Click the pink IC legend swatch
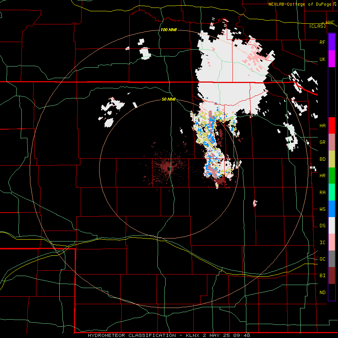The height and width of the screenshot is (338, 338). 332,242
